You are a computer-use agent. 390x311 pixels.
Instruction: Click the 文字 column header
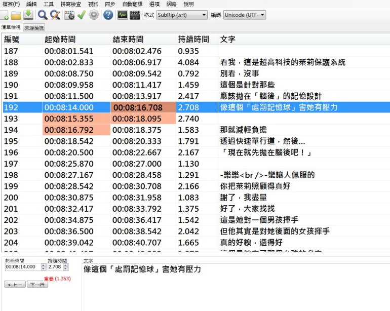click(x=304, y=40)
